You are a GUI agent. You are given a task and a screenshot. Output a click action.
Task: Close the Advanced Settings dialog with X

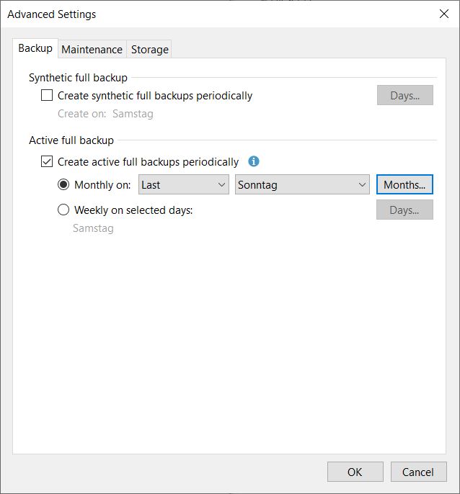(x=444, y=14)
